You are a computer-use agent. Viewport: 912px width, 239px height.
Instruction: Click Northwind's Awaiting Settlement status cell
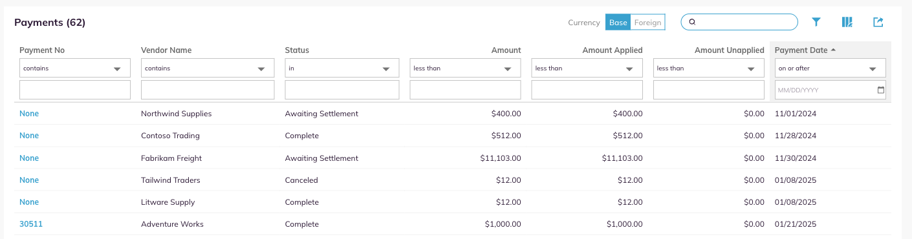[x=321, y=114]
